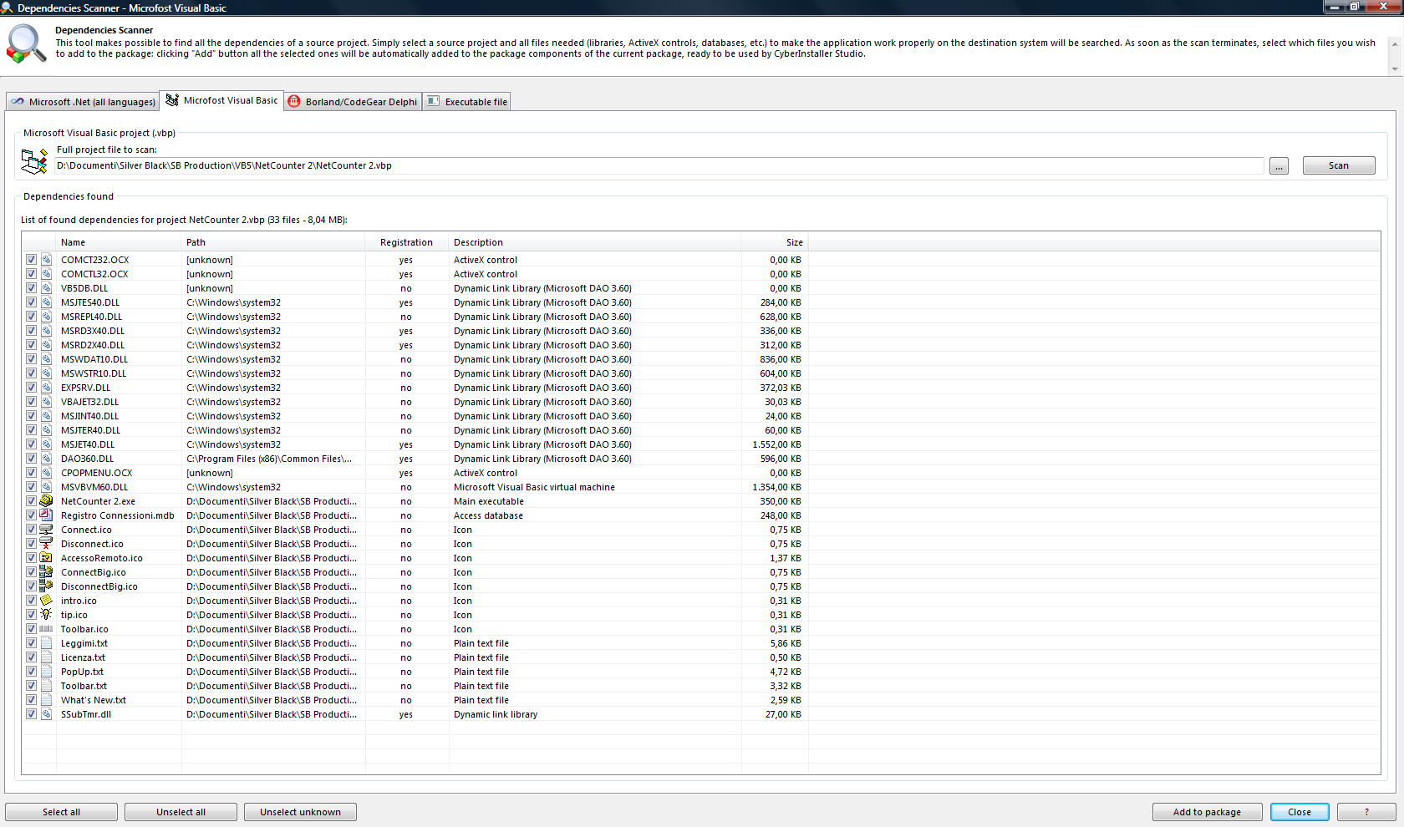Click the NetCounter 2.exe file icon
Viewport: 1404px width, 827px height.
[x=46, y=501]
